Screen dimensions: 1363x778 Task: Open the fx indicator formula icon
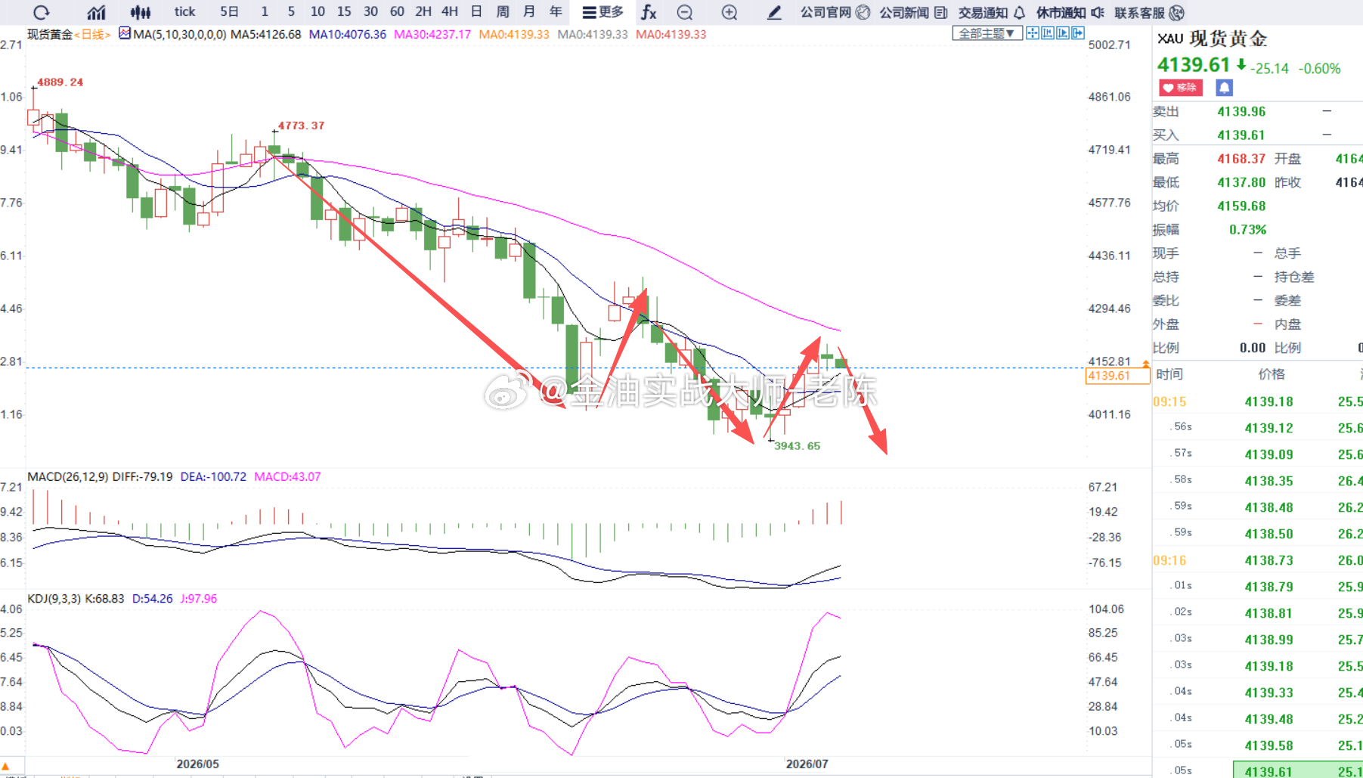pos(649,12)
